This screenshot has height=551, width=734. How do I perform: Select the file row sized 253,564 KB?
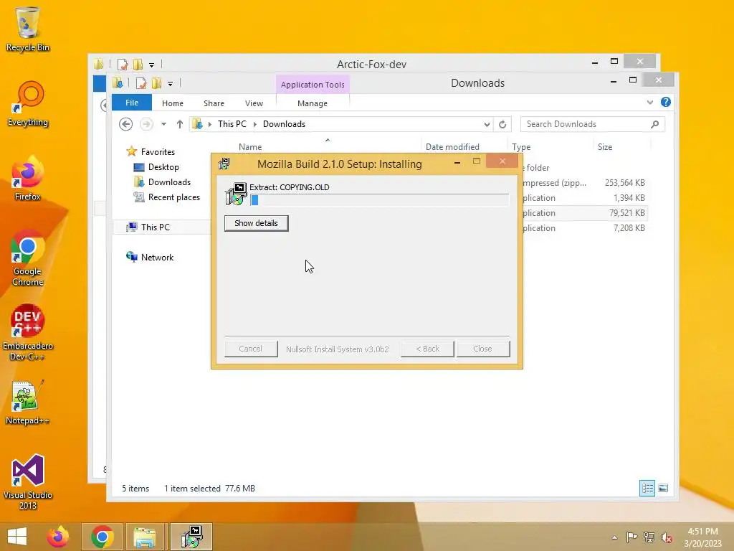pos(585,183)
